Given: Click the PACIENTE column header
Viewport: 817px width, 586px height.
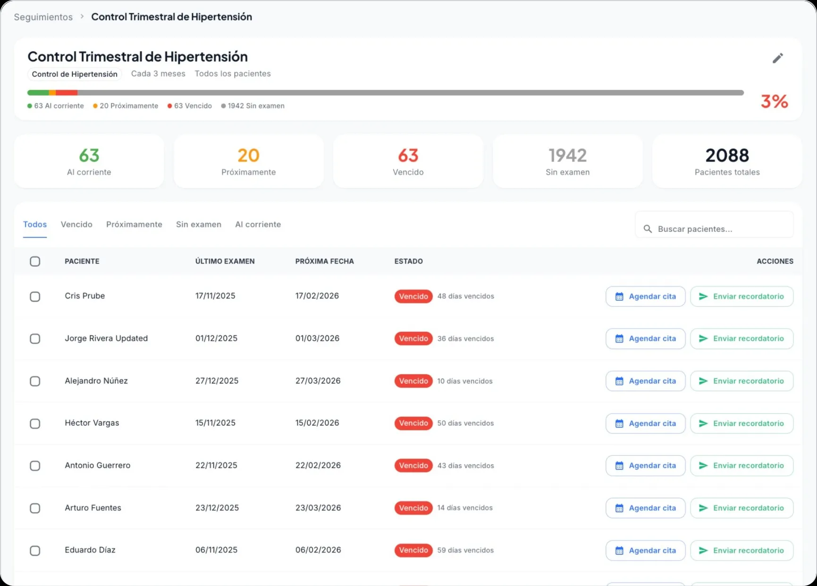Looking at the screenshot, I should (82, 261).
